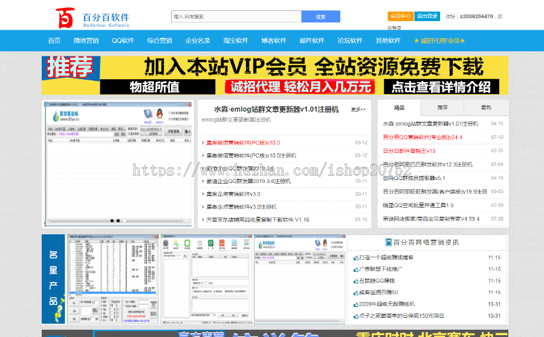Open the 广告联盟下线推广 article

tap(381, 269)
